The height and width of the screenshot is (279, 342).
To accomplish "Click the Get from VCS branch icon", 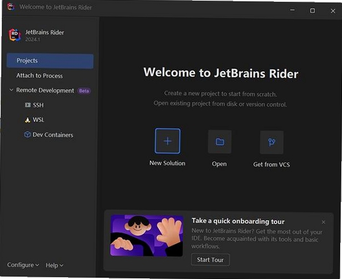I will [x=272, y=143].
